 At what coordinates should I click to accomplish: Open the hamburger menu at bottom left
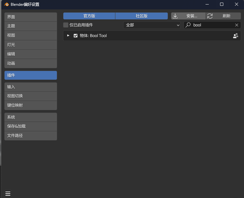pyautogui.click(x=8, y=194)
